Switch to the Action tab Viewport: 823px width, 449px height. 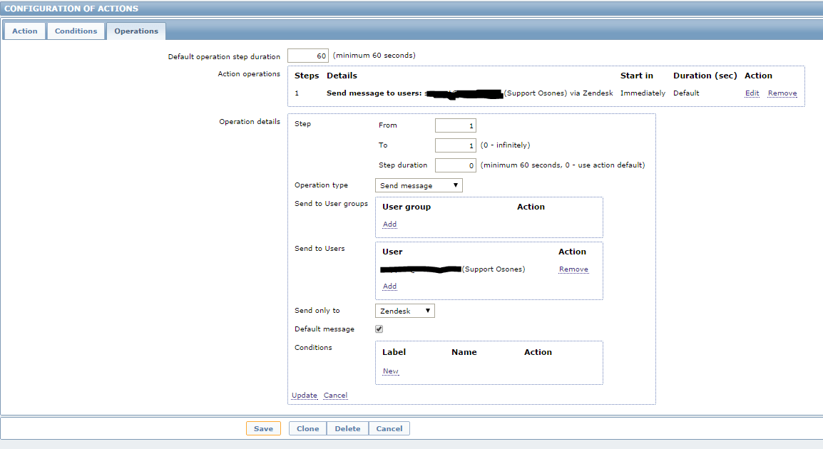click(24, 31)
